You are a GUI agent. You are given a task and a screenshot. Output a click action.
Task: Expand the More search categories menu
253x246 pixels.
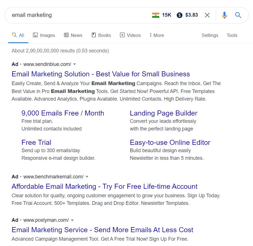(x=157, y=35)
